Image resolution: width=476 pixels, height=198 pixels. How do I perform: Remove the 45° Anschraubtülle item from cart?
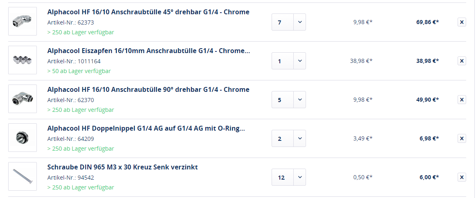(x=462, y=22)
